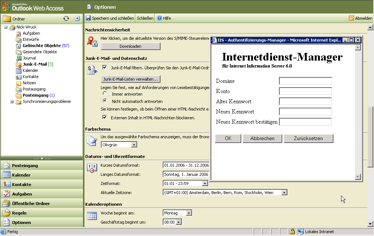Go to Kontakte in navigation pane
The image size is (374, 236).
(x=42, y=185)
